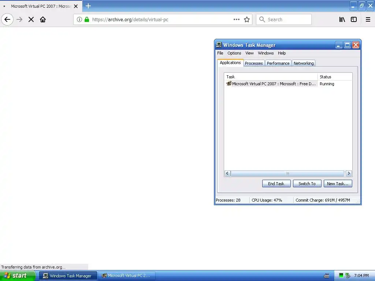
Task: Select the Firefox icon beside the task entry
Action: click(229, 84)
